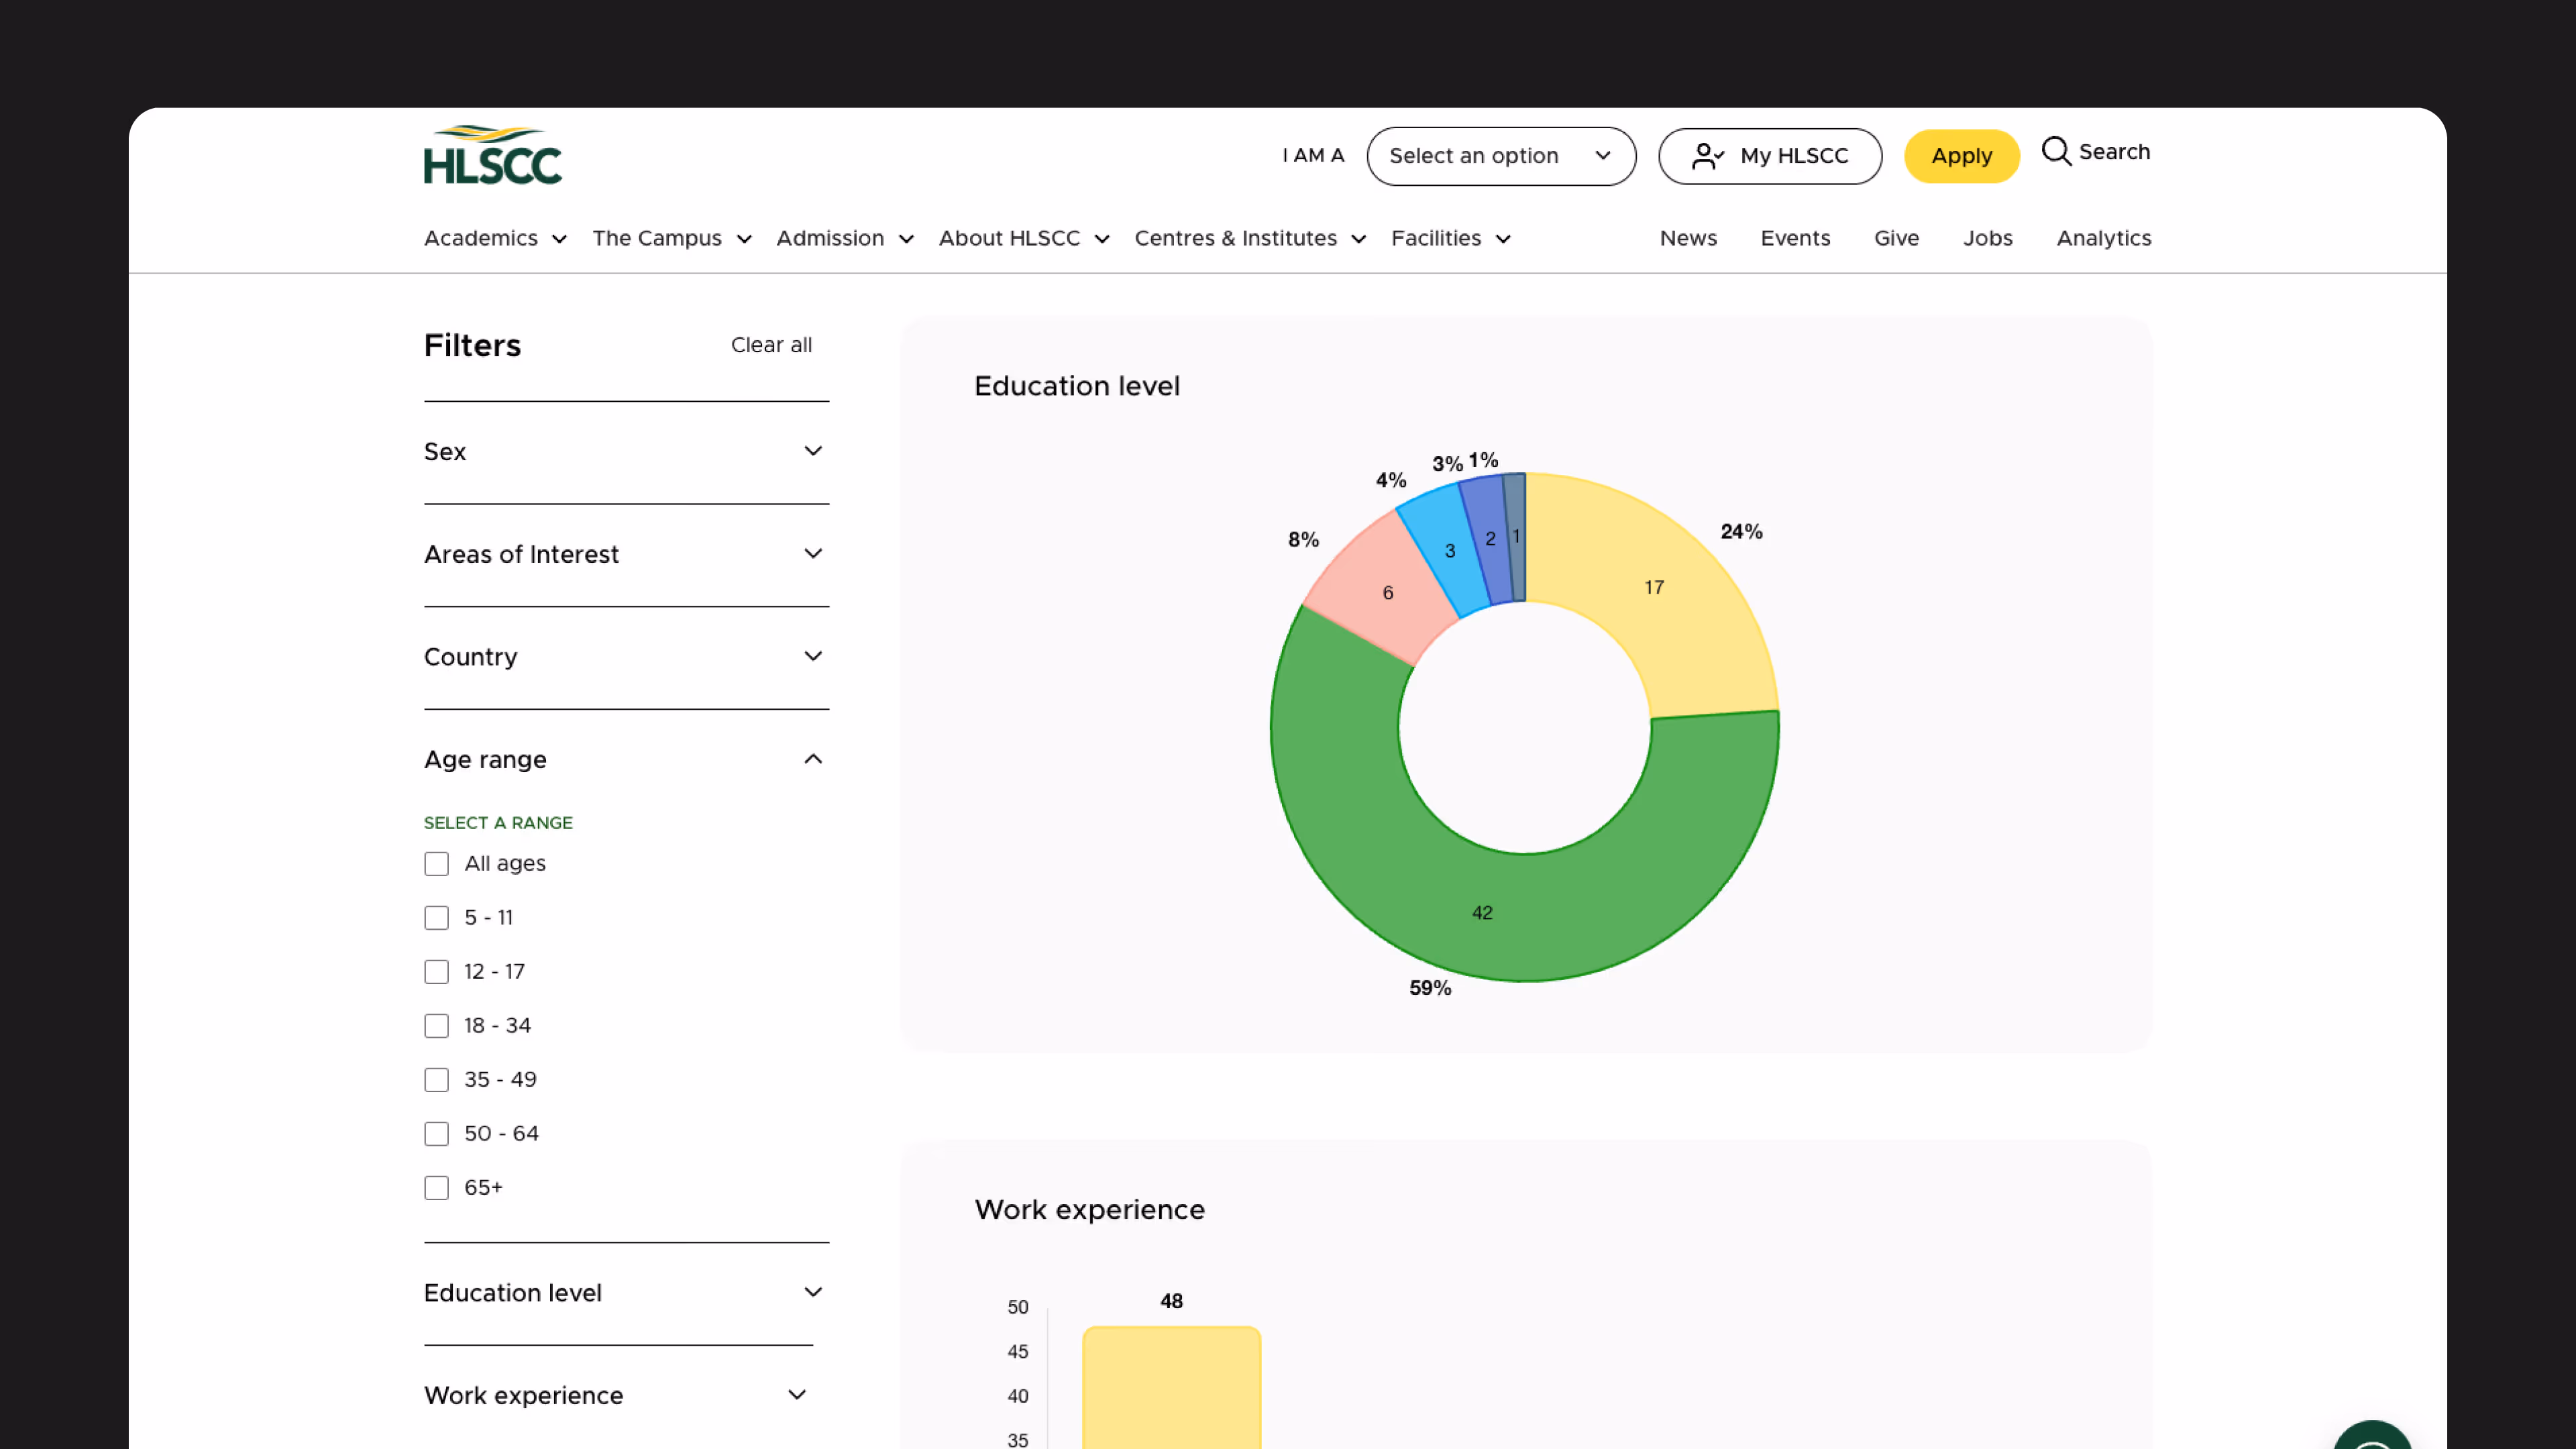Click the yellow 48 bar in Work experience

pos(1171,1390)
